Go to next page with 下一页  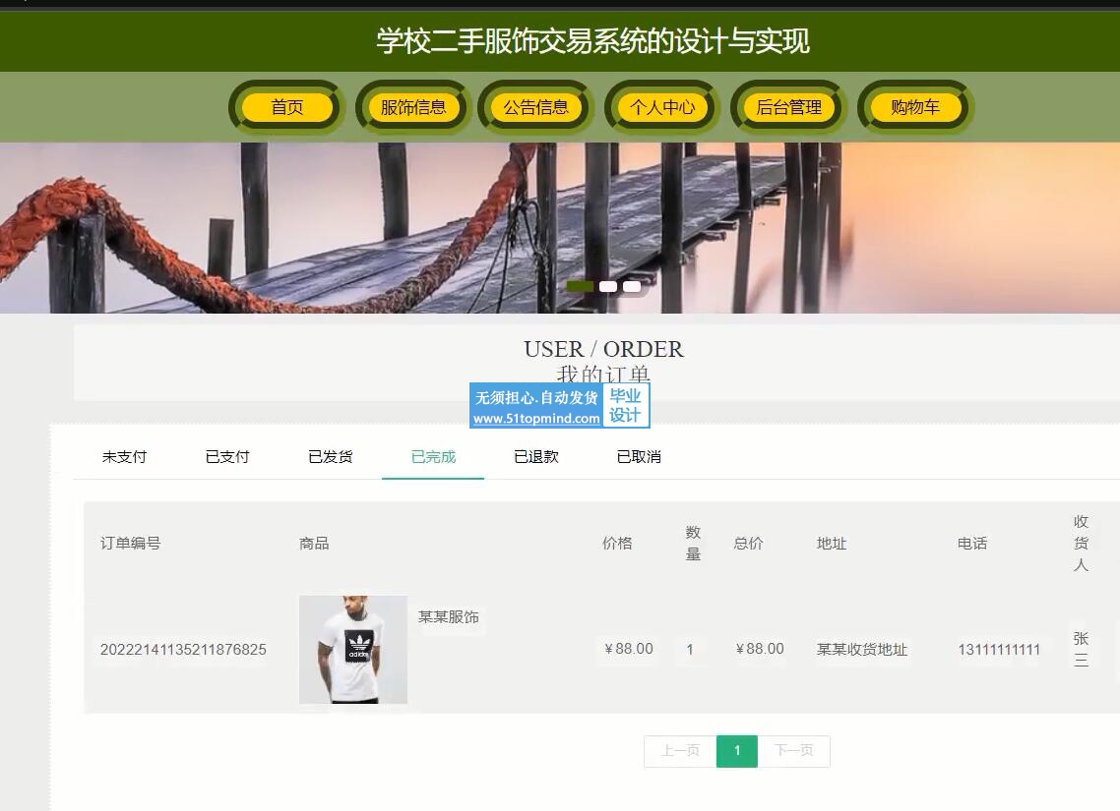click(x=793, y=751)
